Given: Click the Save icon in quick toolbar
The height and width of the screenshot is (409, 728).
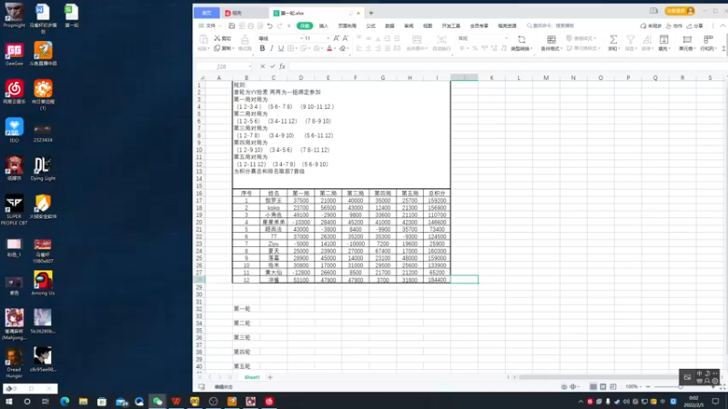Looking at the screenshot, I should click(232, 26).
